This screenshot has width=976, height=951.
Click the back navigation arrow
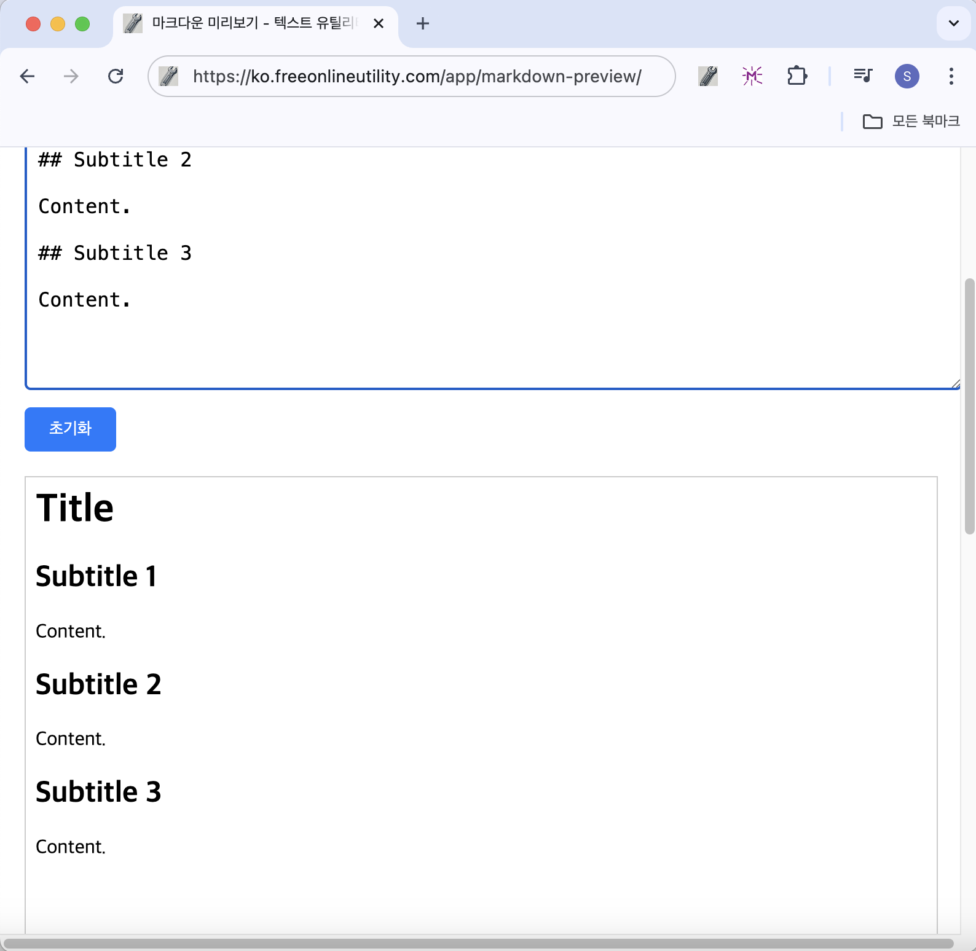[27, 76]
